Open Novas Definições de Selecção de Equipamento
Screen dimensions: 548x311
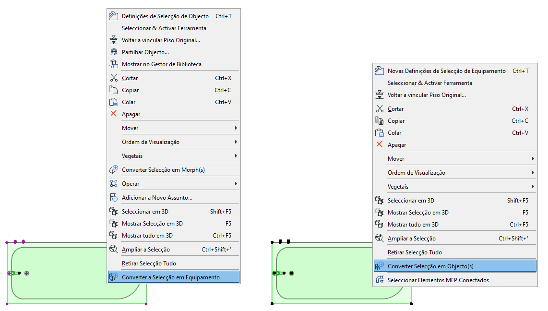click(455, 71)
